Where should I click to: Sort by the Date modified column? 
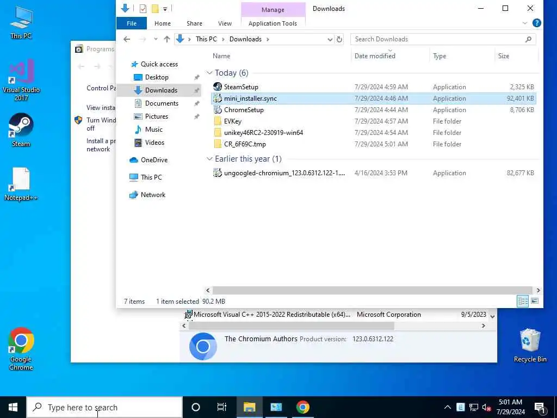click(375, 56)
